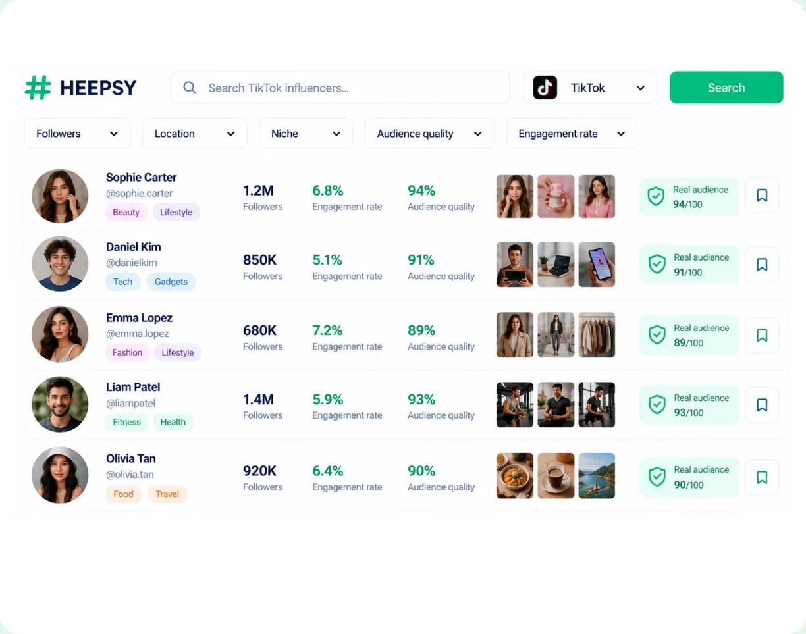Bookmark Sophie Carter's profile
The image size is (806, 634).
tap(762, 196)
